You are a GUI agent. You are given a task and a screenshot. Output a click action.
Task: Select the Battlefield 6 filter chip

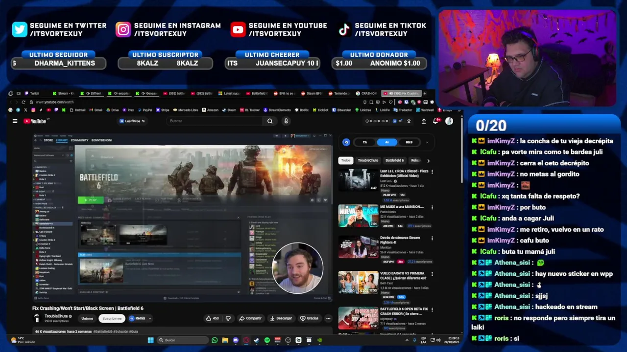click(x=394, y=160)
